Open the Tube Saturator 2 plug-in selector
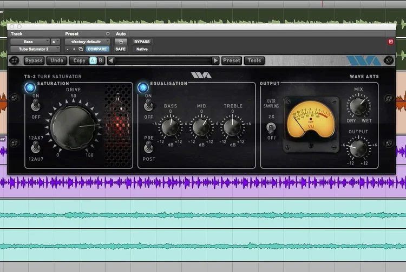 click(x=35, y=49)
